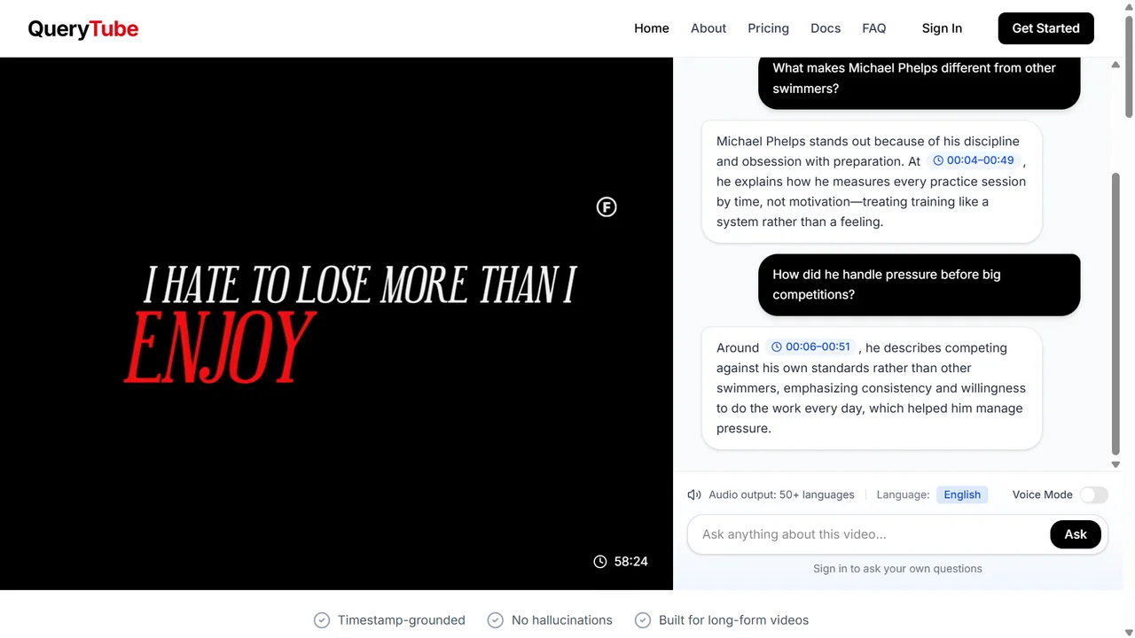The image size is (1135, 638).
Task: Click the Sign In link
Action: tap(942, 28)
